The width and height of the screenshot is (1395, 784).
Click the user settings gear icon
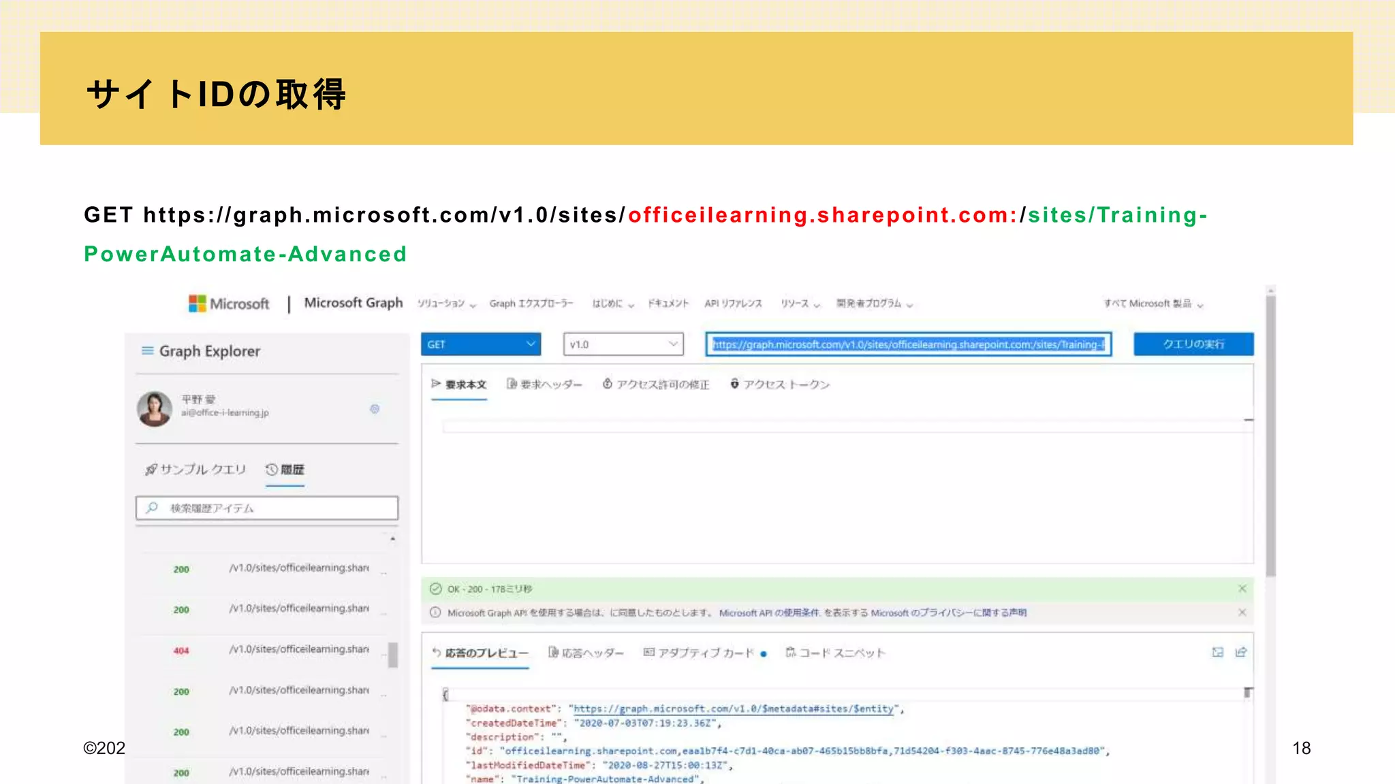pos(375,409)
